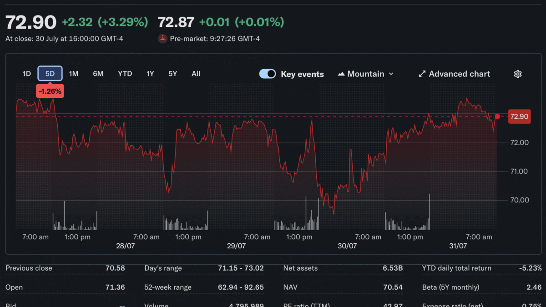The height and width of the screenshot is (307, 546).
Task: Click the Previous close label
Action: pos(29,268)
